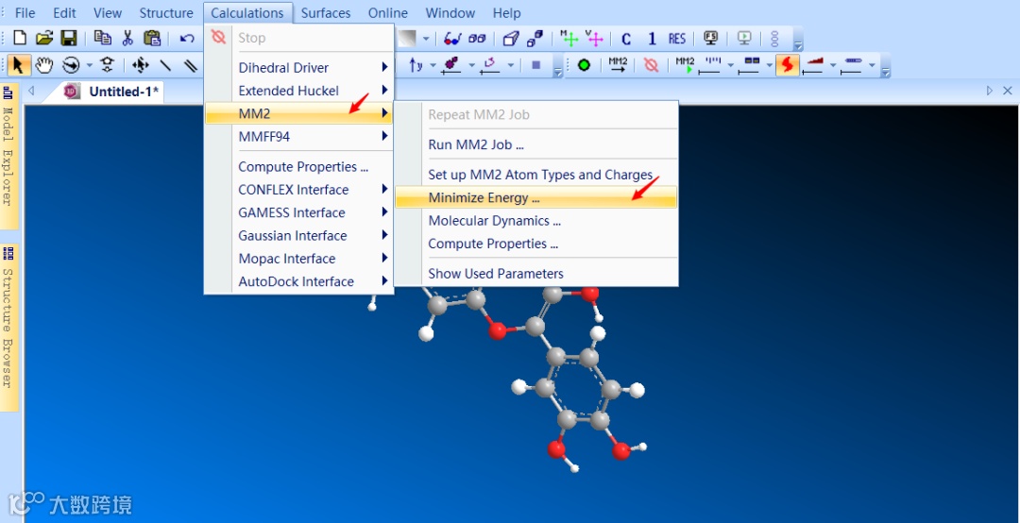Click the green play monitor icon
This screenshot has width=1020, height=523.
pyautogui.click(x=745, y=39)
